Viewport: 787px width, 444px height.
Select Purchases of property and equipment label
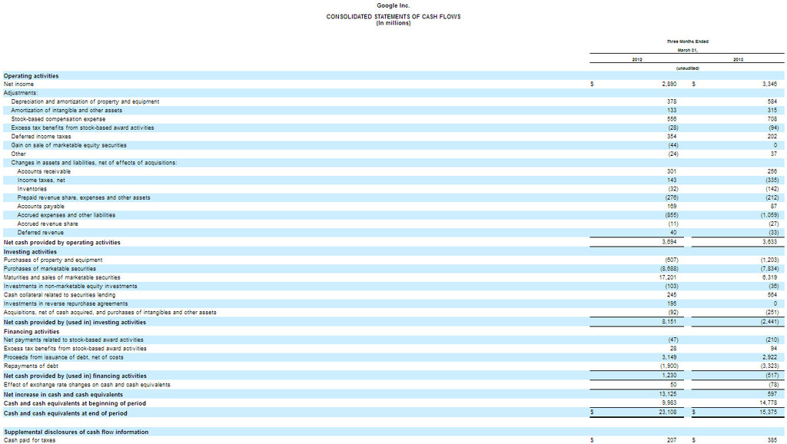53,260
